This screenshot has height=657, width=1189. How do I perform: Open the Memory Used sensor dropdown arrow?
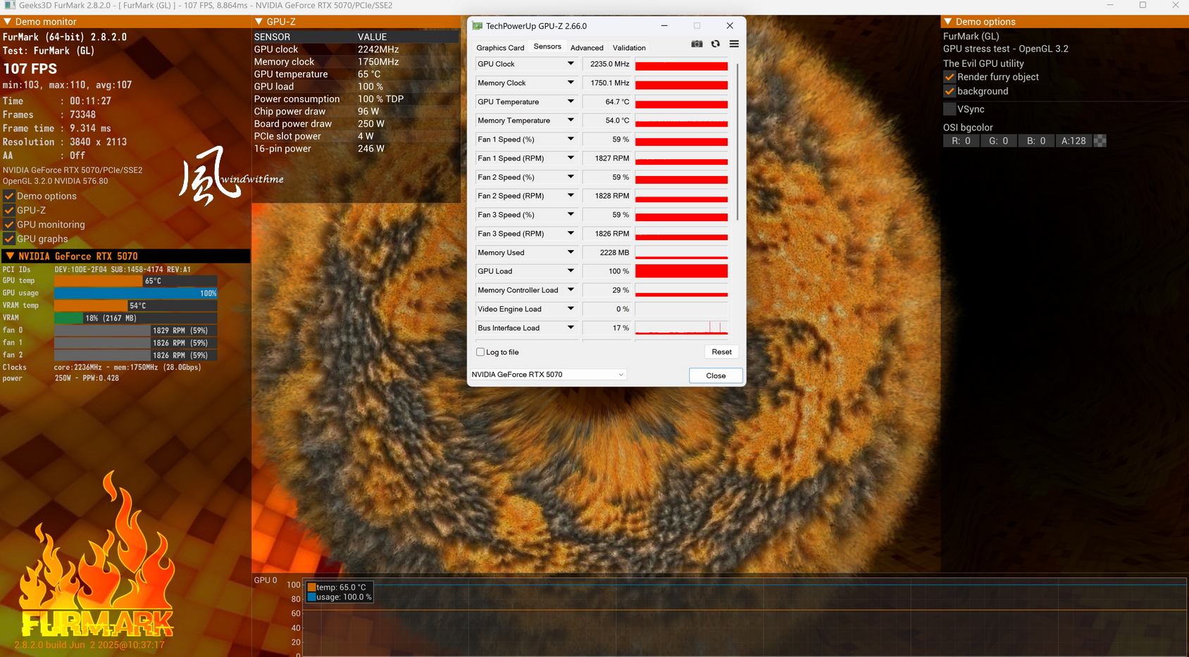click(571, 252)
